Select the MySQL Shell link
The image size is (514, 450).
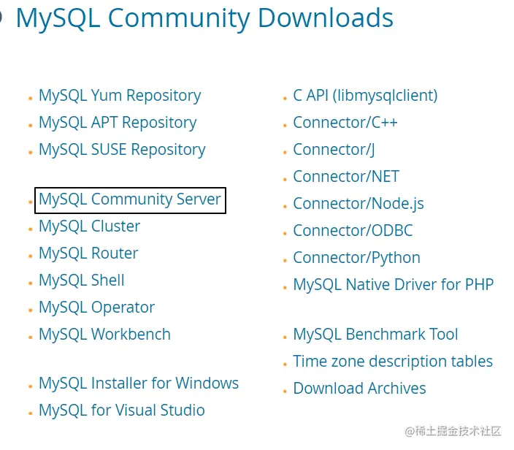point(82,281)
